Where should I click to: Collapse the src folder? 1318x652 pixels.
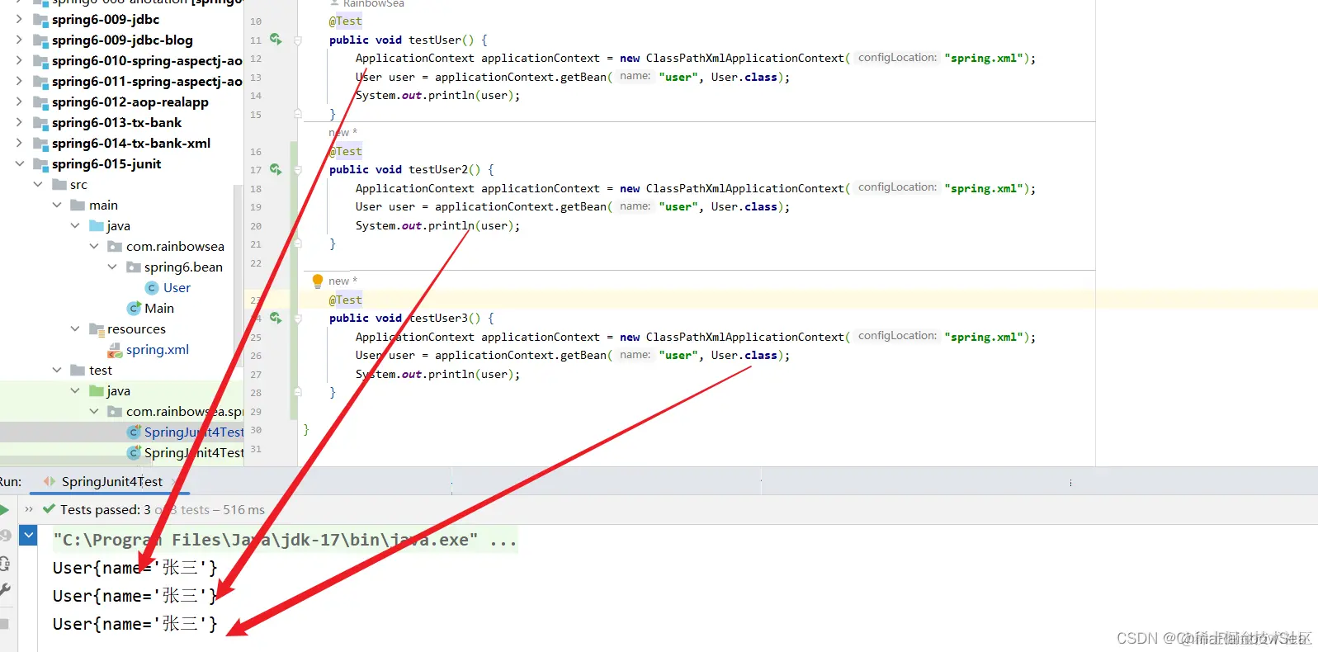click(38, 184)
